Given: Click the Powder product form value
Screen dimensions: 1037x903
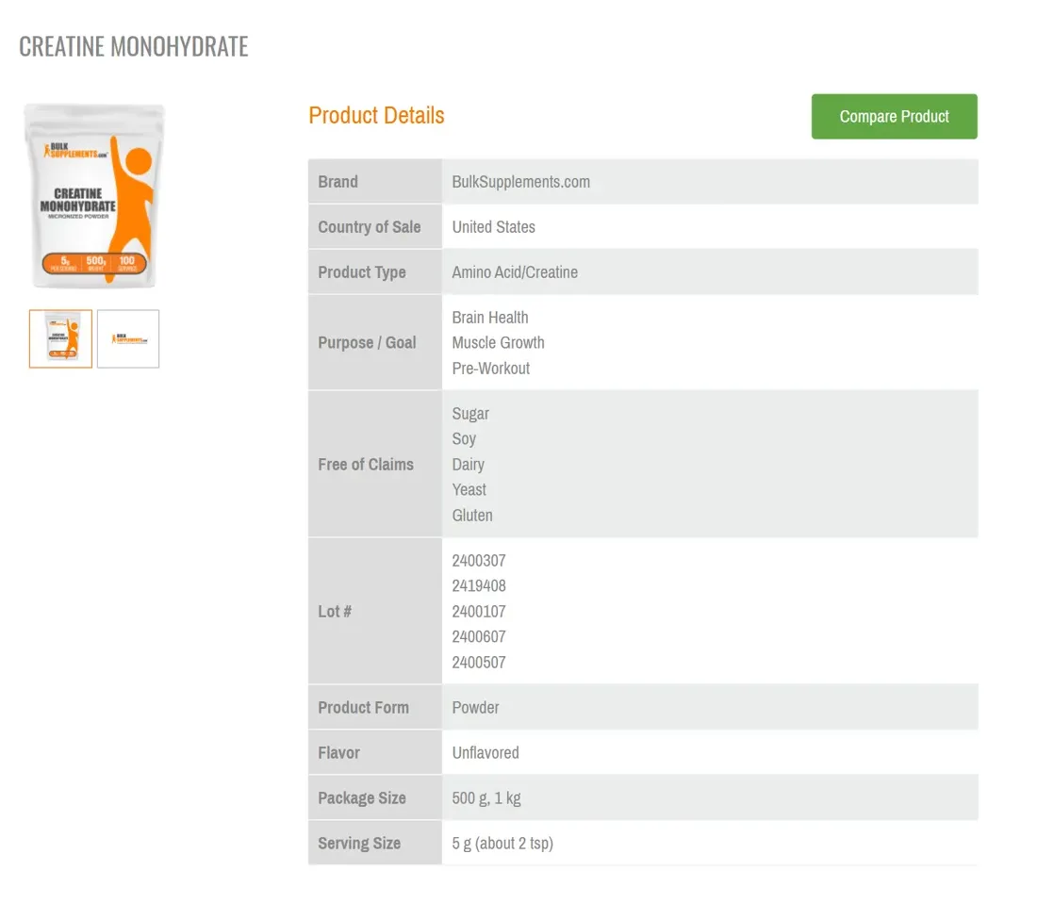Looking at the screenshot, I should (475, 707).
